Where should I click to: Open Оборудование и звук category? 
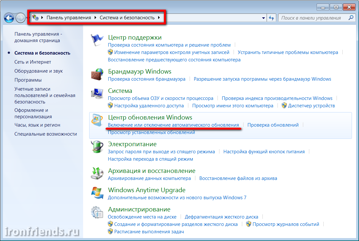[x=38, y=71]
